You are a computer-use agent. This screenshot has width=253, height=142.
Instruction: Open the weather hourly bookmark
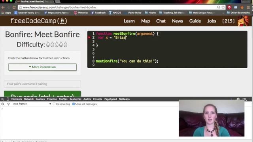[27, 13]
